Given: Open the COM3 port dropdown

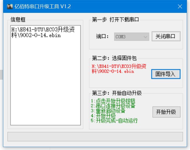Looking at the screenshot, I should (x=132, y=37).
